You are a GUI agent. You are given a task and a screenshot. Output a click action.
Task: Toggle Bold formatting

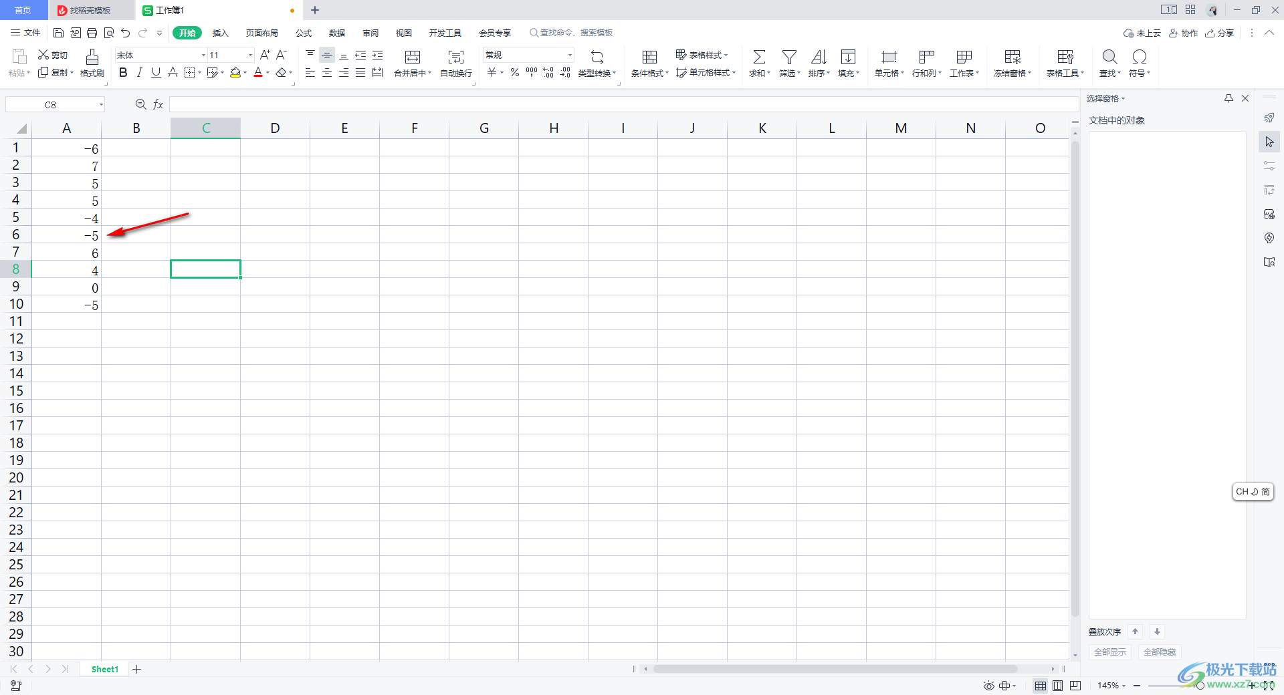pos(123,72)
